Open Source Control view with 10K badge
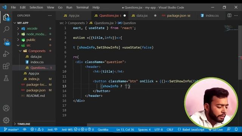This screenshot has height=136, width=242. point(6,42)
